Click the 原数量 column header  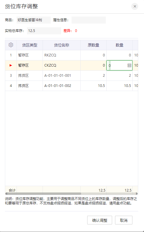pyautogui.click(x=94, y=45)
